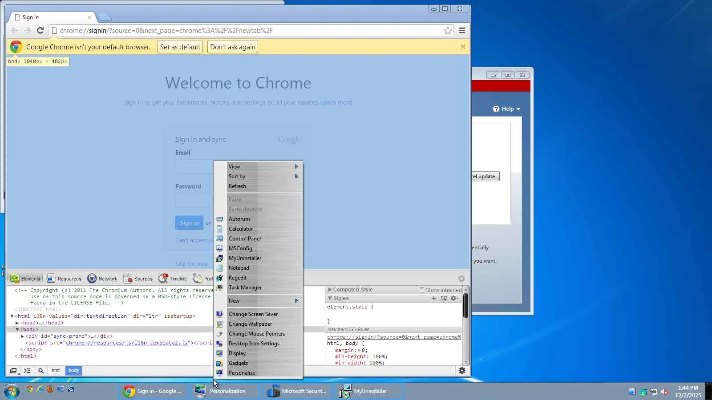
Task: Switch to the Network panel
Action: click(102, 279)
